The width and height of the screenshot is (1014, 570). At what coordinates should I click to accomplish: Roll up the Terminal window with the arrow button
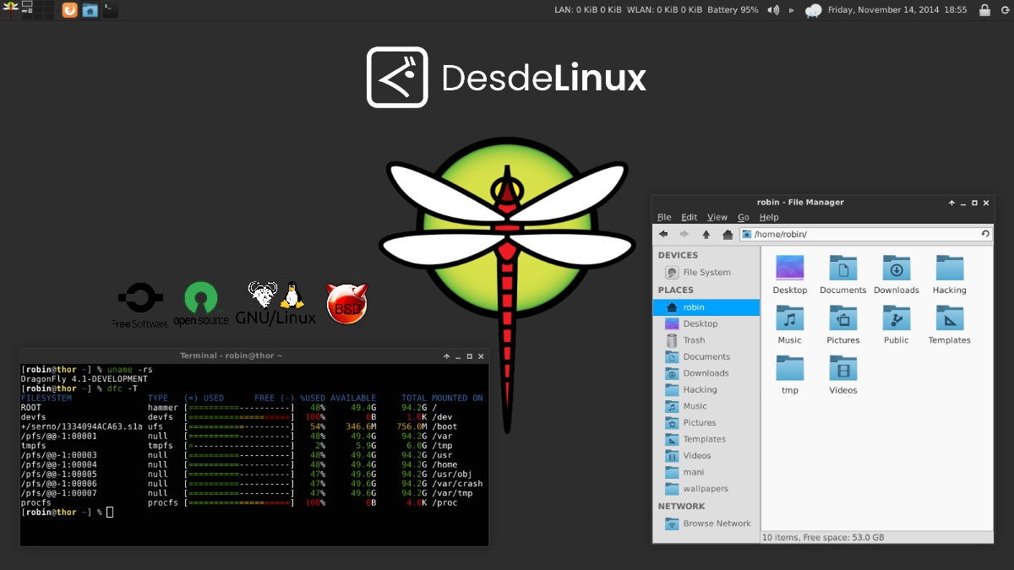point(446,356)
